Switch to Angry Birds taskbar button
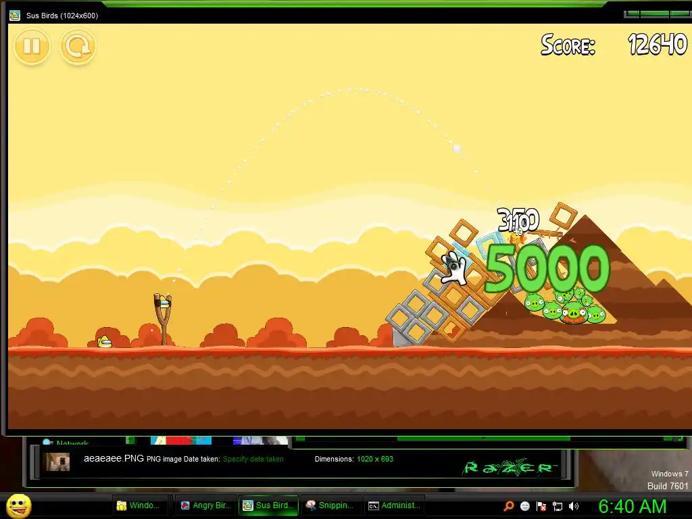692x519 pixels. tap(205, 505)
